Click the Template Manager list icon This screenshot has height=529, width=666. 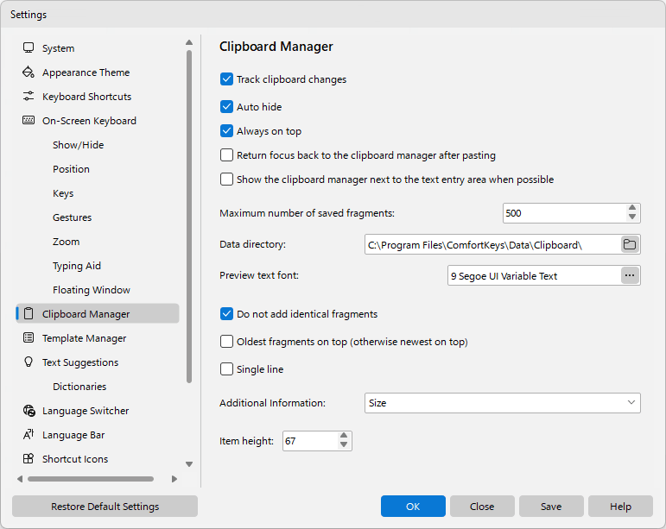pyautogui.click(x=29, y=337)
